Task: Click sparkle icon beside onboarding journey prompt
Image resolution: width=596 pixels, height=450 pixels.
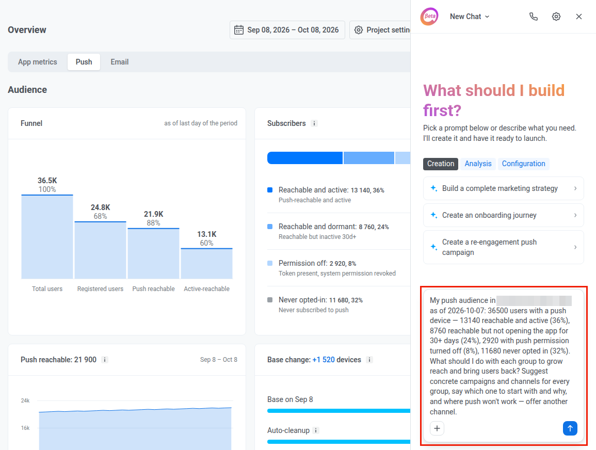Action: [x=433, y=215]
